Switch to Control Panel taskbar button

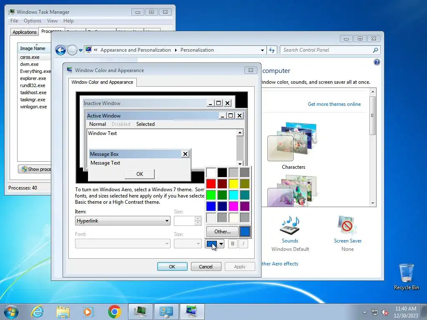(166, 312)
